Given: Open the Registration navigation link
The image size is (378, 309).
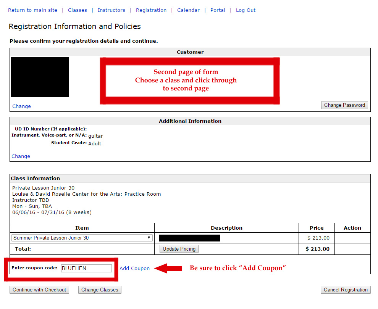Looking at the screenshot, I should (x=151, y=10).
